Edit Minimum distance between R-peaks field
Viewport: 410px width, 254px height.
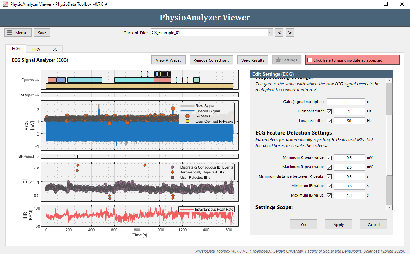[x=349, y=176]
